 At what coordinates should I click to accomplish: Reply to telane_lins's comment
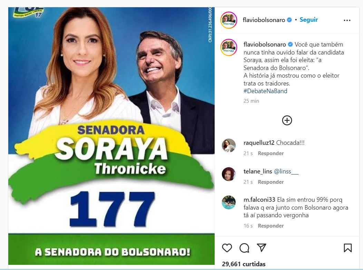pos(271,182)
